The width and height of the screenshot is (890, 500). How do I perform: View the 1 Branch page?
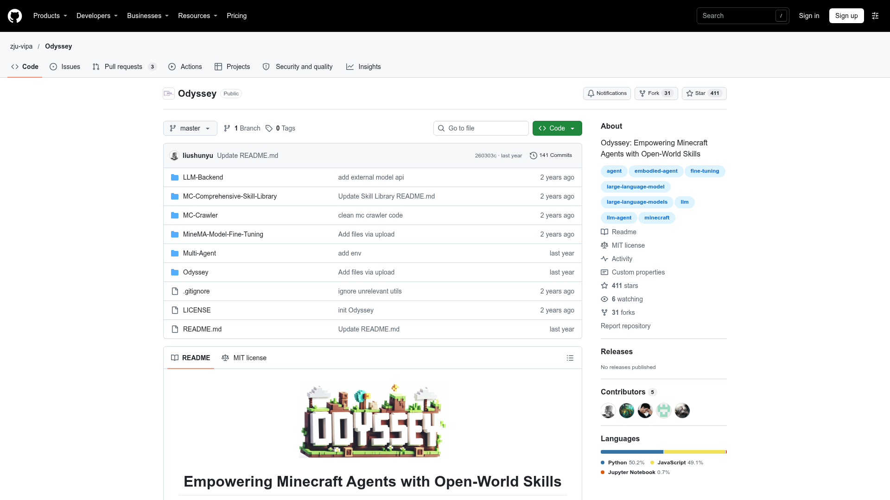(x=242, y=128)
